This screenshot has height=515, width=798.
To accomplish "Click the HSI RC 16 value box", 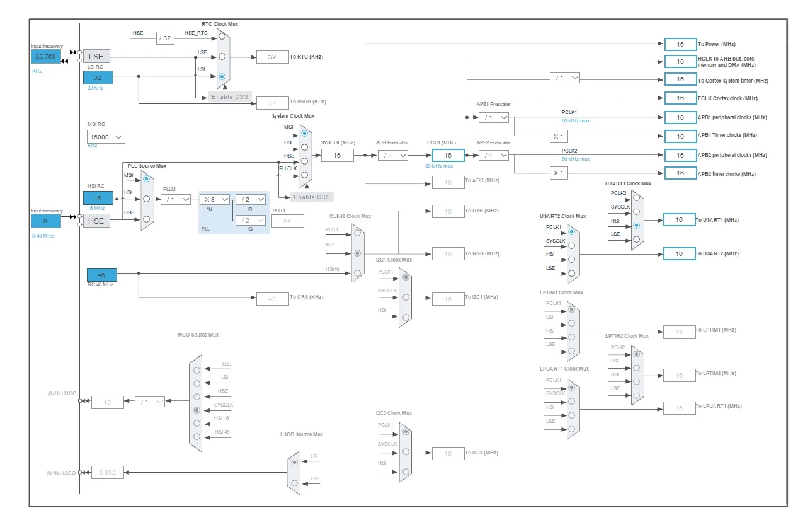I will [x=98, y=198].
